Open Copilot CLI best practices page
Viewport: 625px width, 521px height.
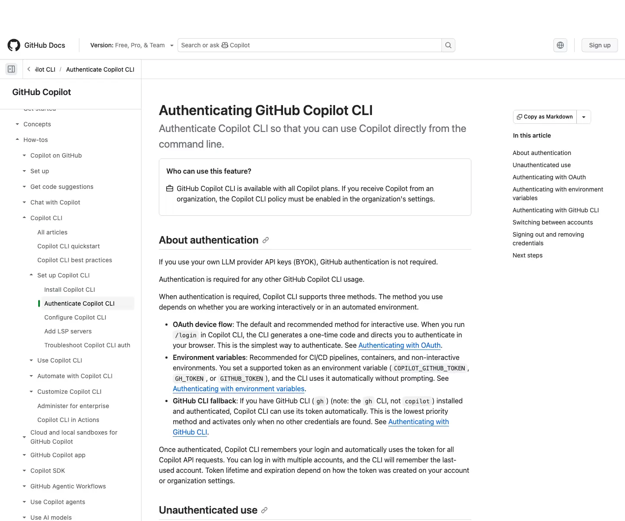75,260
